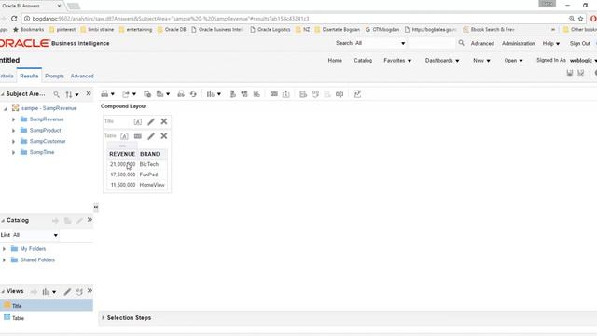Switch to the Advanced tab

(x=82, y=76)
